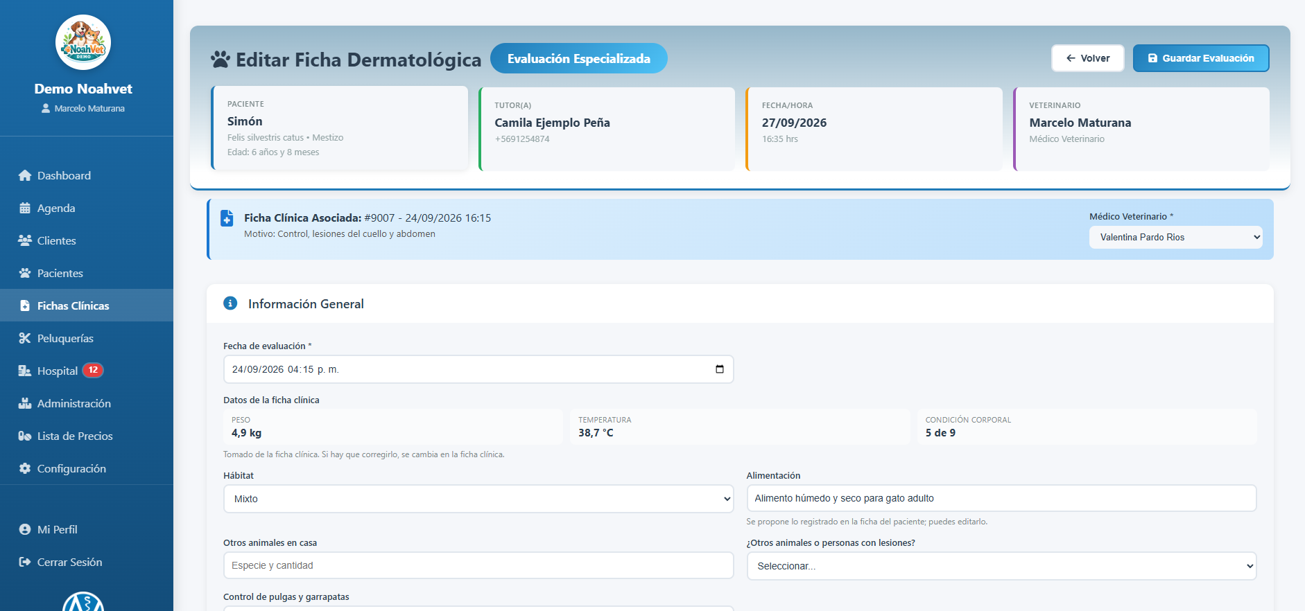The width and height of the screenshot is (1305, 611).
Task: Click the Hospital 12 notification badge
Action: click(93, 370)
